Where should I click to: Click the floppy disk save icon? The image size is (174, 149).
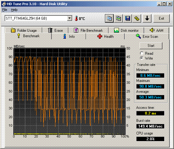128,18
